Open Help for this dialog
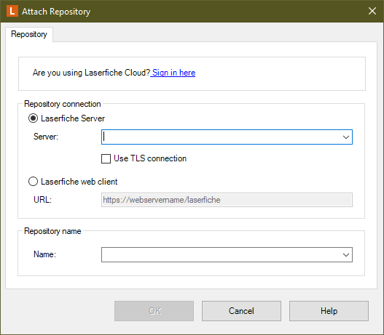Image resolution: width=384 pixels, height=335 pixels. coord(329,311)
